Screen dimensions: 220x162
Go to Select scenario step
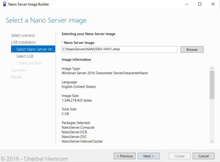pyautogui.click(x=23, y=35)
